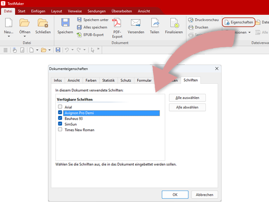Click the Schließen folder icon
Viewport: 269px width, 203px height.
(x=43, y=23)
